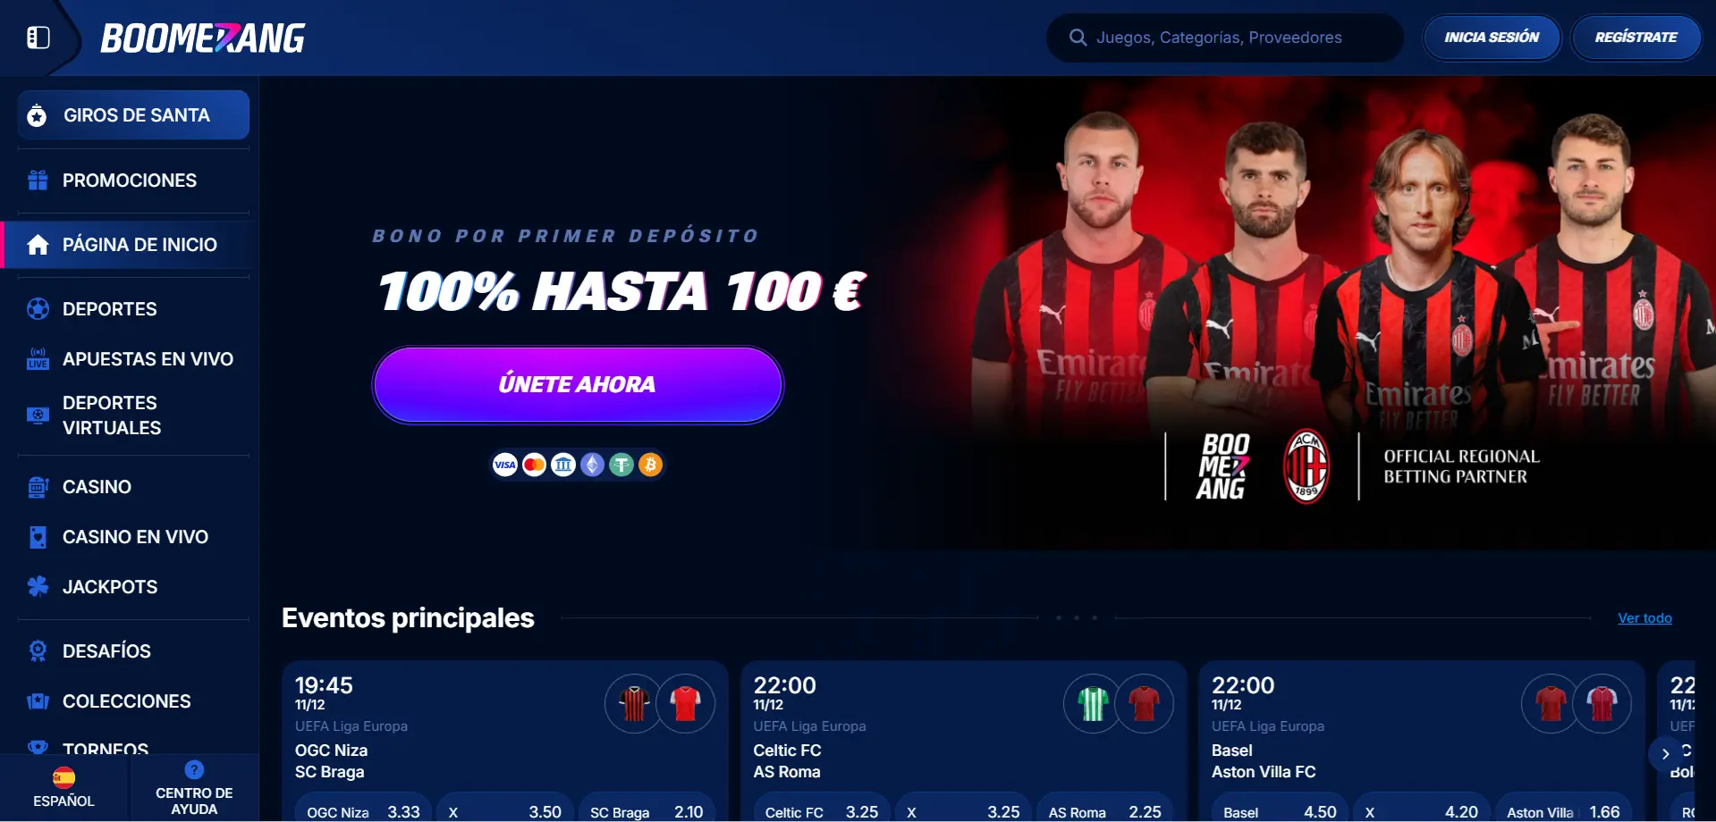
Task: Open the Español language selector
Action: 63,788
